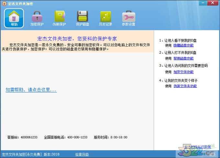Click text 4、让我的文件夹变个样子
The height and width of the screenshot is (158, 220).
178,81
